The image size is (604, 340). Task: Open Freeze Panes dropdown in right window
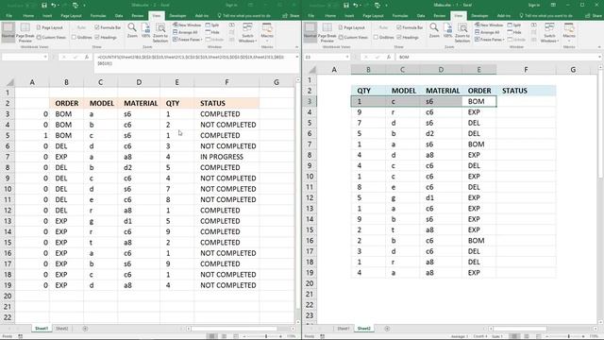point(490,40)
